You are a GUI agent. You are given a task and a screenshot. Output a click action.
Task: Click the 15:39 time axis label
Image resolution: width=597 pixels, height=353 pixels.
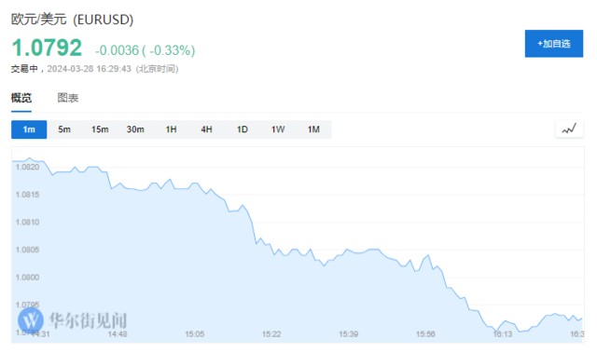[348, 334]
